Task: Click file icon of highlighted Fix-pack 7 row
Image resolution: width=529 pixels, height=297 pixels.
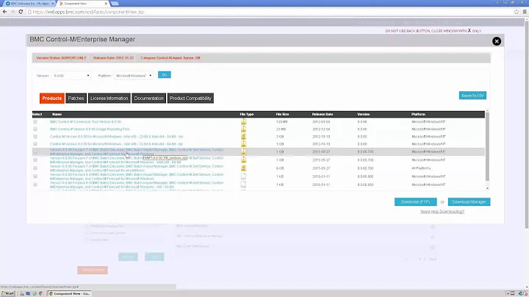Action: point(244,151)
